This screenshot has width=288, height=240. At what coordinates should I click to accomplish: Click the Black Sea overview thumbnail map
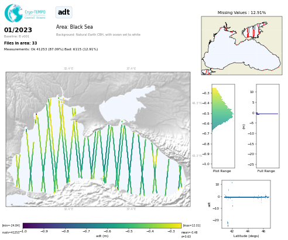pos(242,46)
